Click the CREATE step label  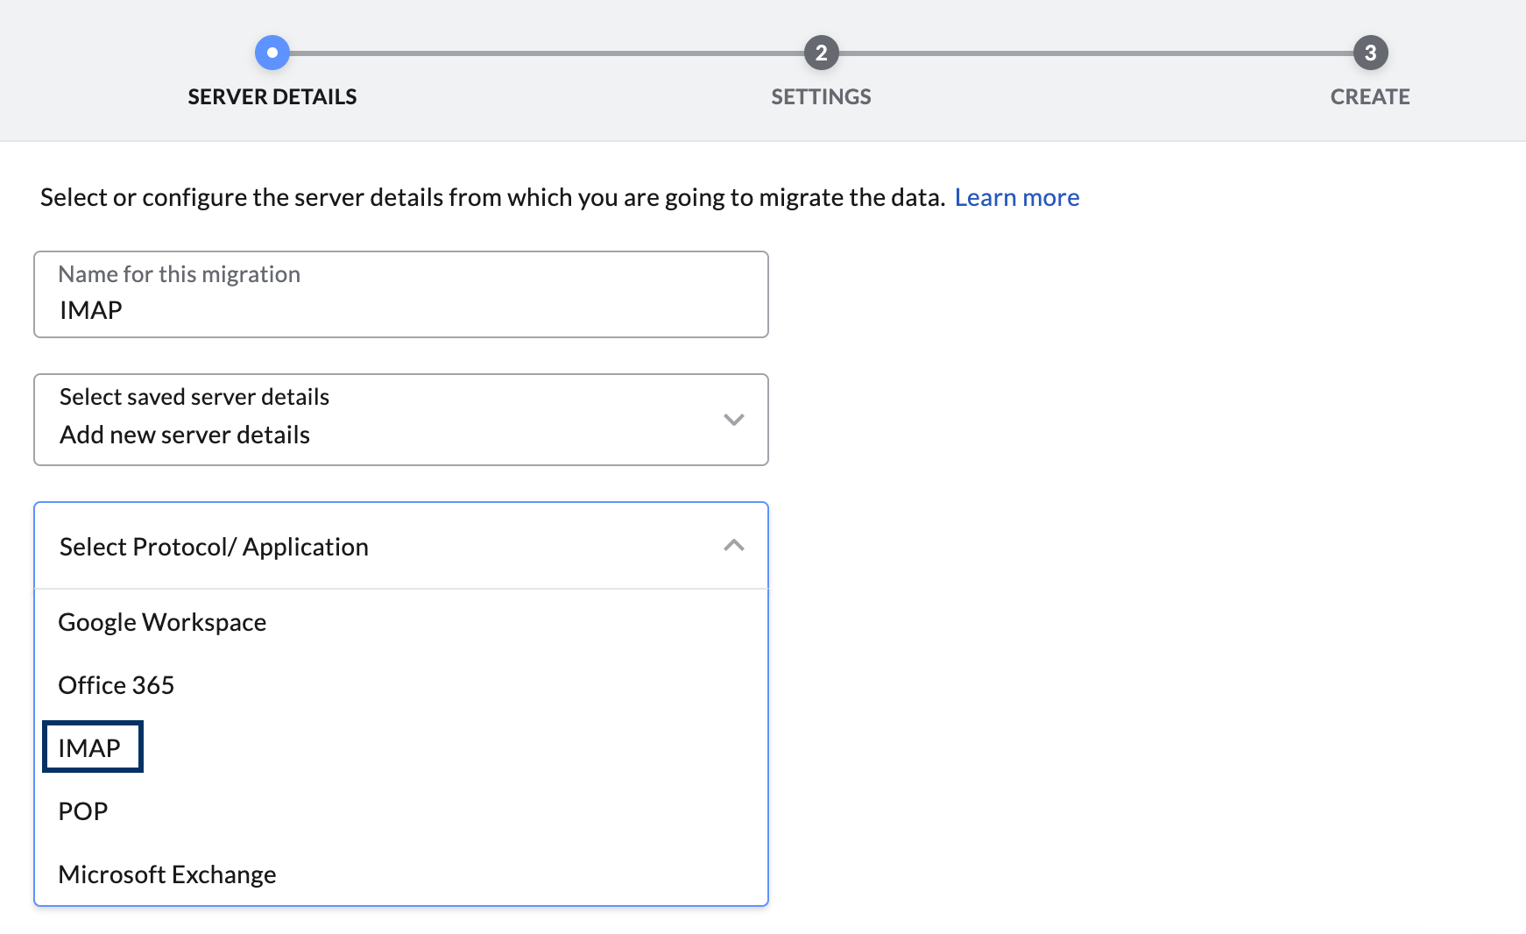[x=1369, y=96]
